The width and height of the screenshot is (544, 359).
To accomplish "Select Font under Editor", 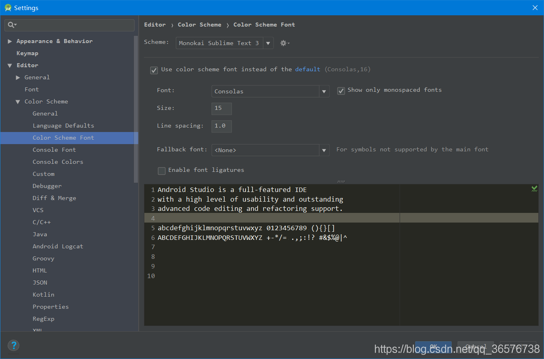I will click(32, 89).
